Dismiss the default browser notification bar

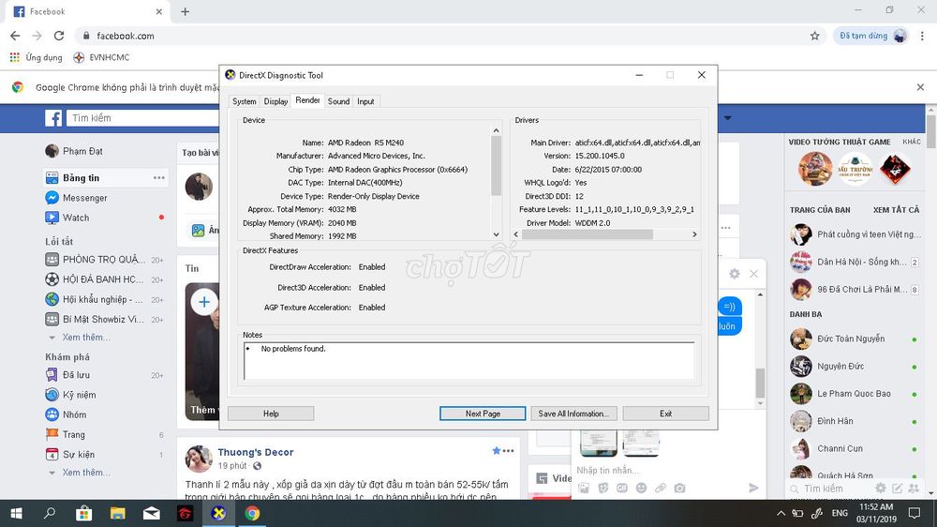tap(920, 87)
